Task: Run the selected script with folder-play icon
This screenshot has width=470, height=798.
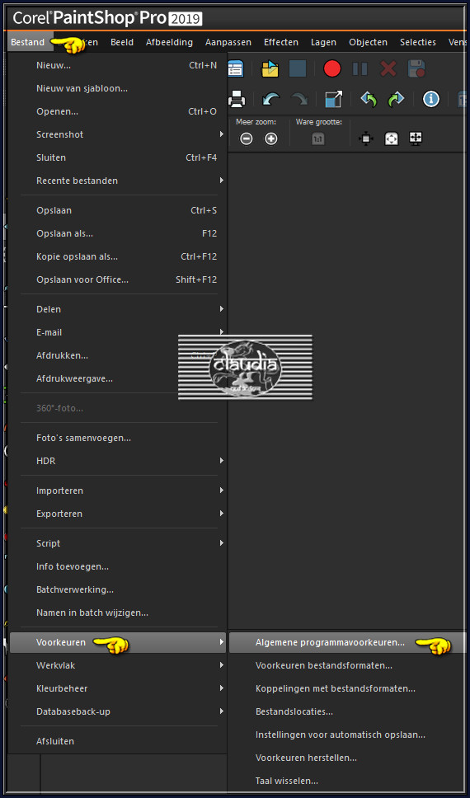Action: click(x=270, y=68)
